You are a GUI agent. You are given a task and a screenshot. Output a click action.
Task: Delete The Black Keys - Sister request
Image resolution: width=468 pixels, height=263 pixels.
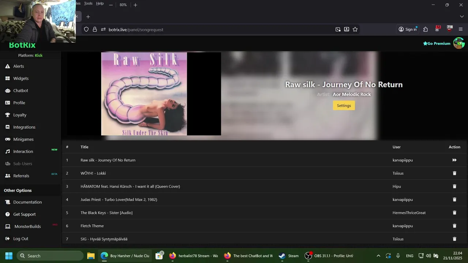tap(454, 213)
